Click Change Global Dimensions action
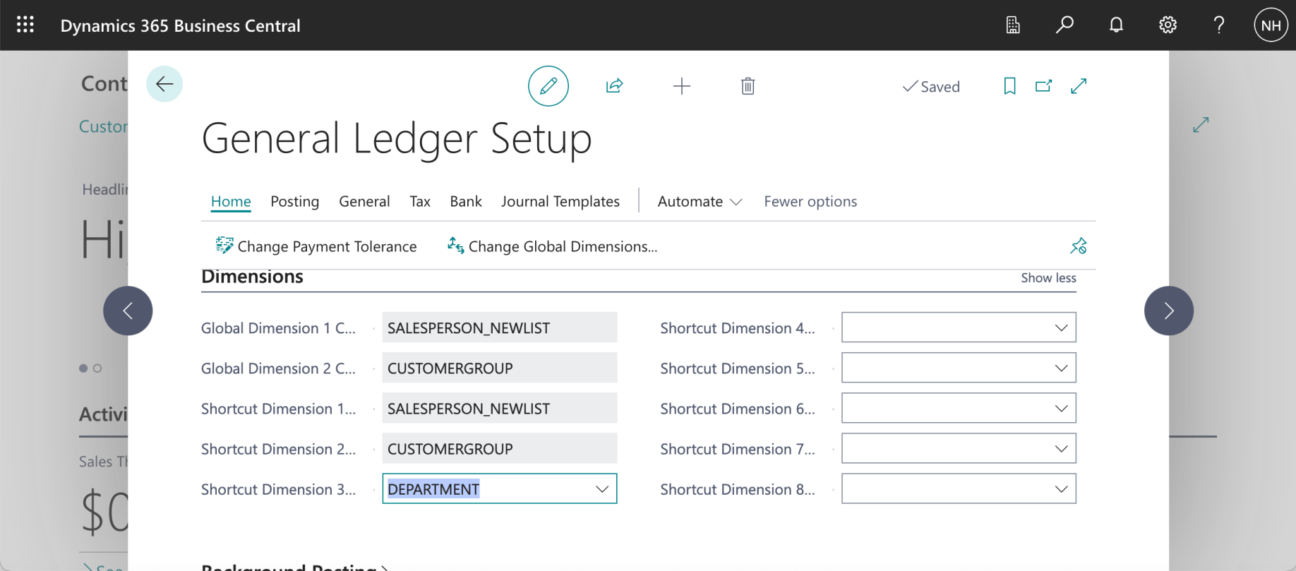1296x571 pixels. click(x=553, y=246)
